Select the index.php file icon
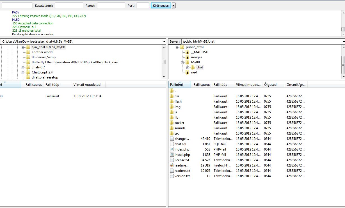The image size is (345, 208). pyautogui.click(x=172, y=149)
